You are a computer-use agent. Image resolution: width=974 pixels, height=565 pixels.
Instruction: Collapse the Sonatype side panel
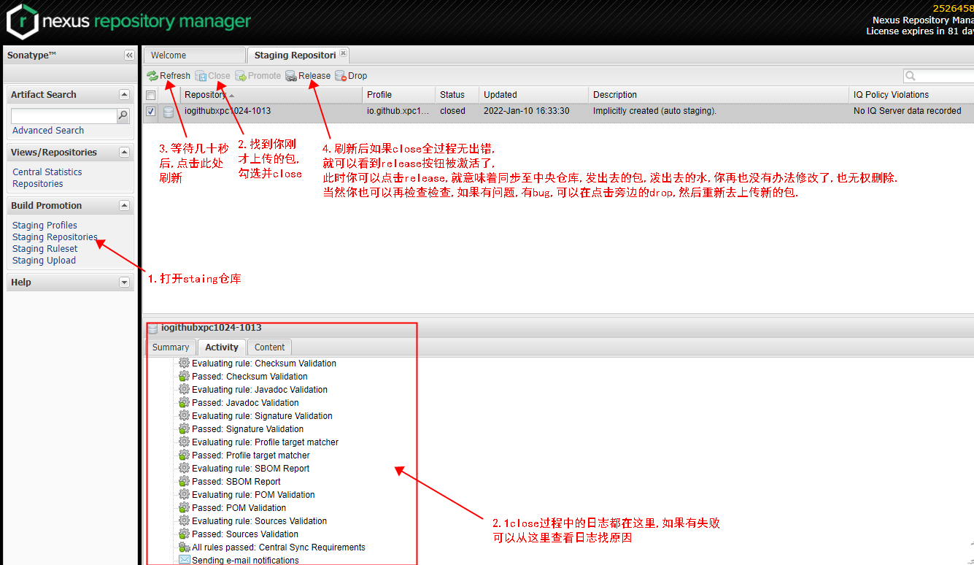tap(129, 55)
